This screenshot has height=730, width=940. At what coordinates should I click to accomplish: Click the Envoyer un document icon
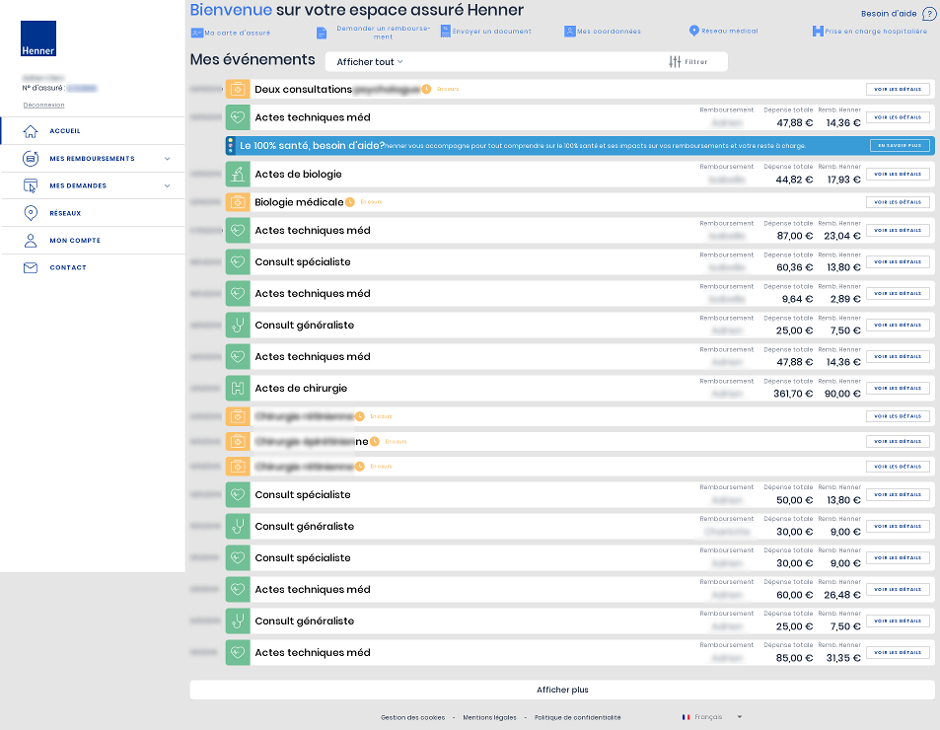(x=446, y=32)
